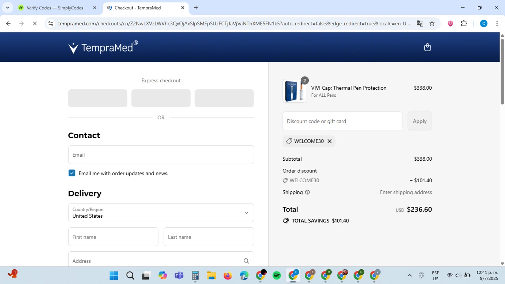The image size is (505, 284).
Task: Open the ESP US language switcher
Action: coord(436,276)
